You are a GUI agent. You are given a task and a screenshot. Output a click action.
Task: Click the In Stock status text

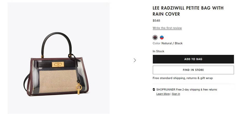pyautogui.click(x=158, y=51)
